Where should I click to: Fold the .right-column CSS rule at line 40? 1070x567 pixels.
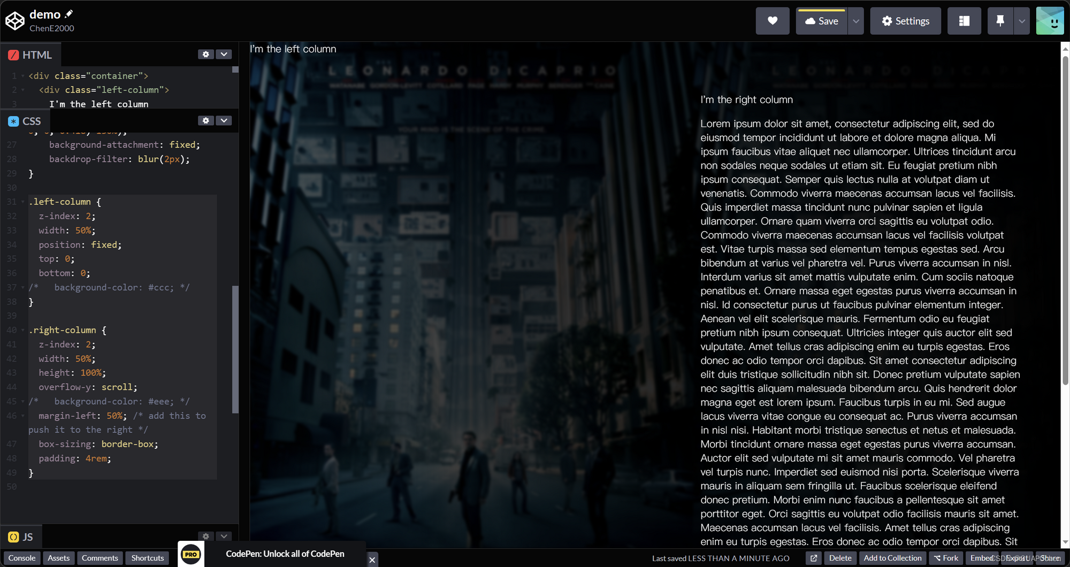(x=23, y=331)
